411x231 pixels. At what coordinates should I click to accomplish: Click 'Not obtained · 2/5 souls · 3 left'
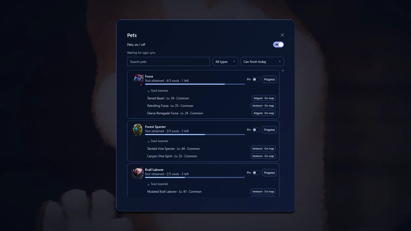point(167,174)
